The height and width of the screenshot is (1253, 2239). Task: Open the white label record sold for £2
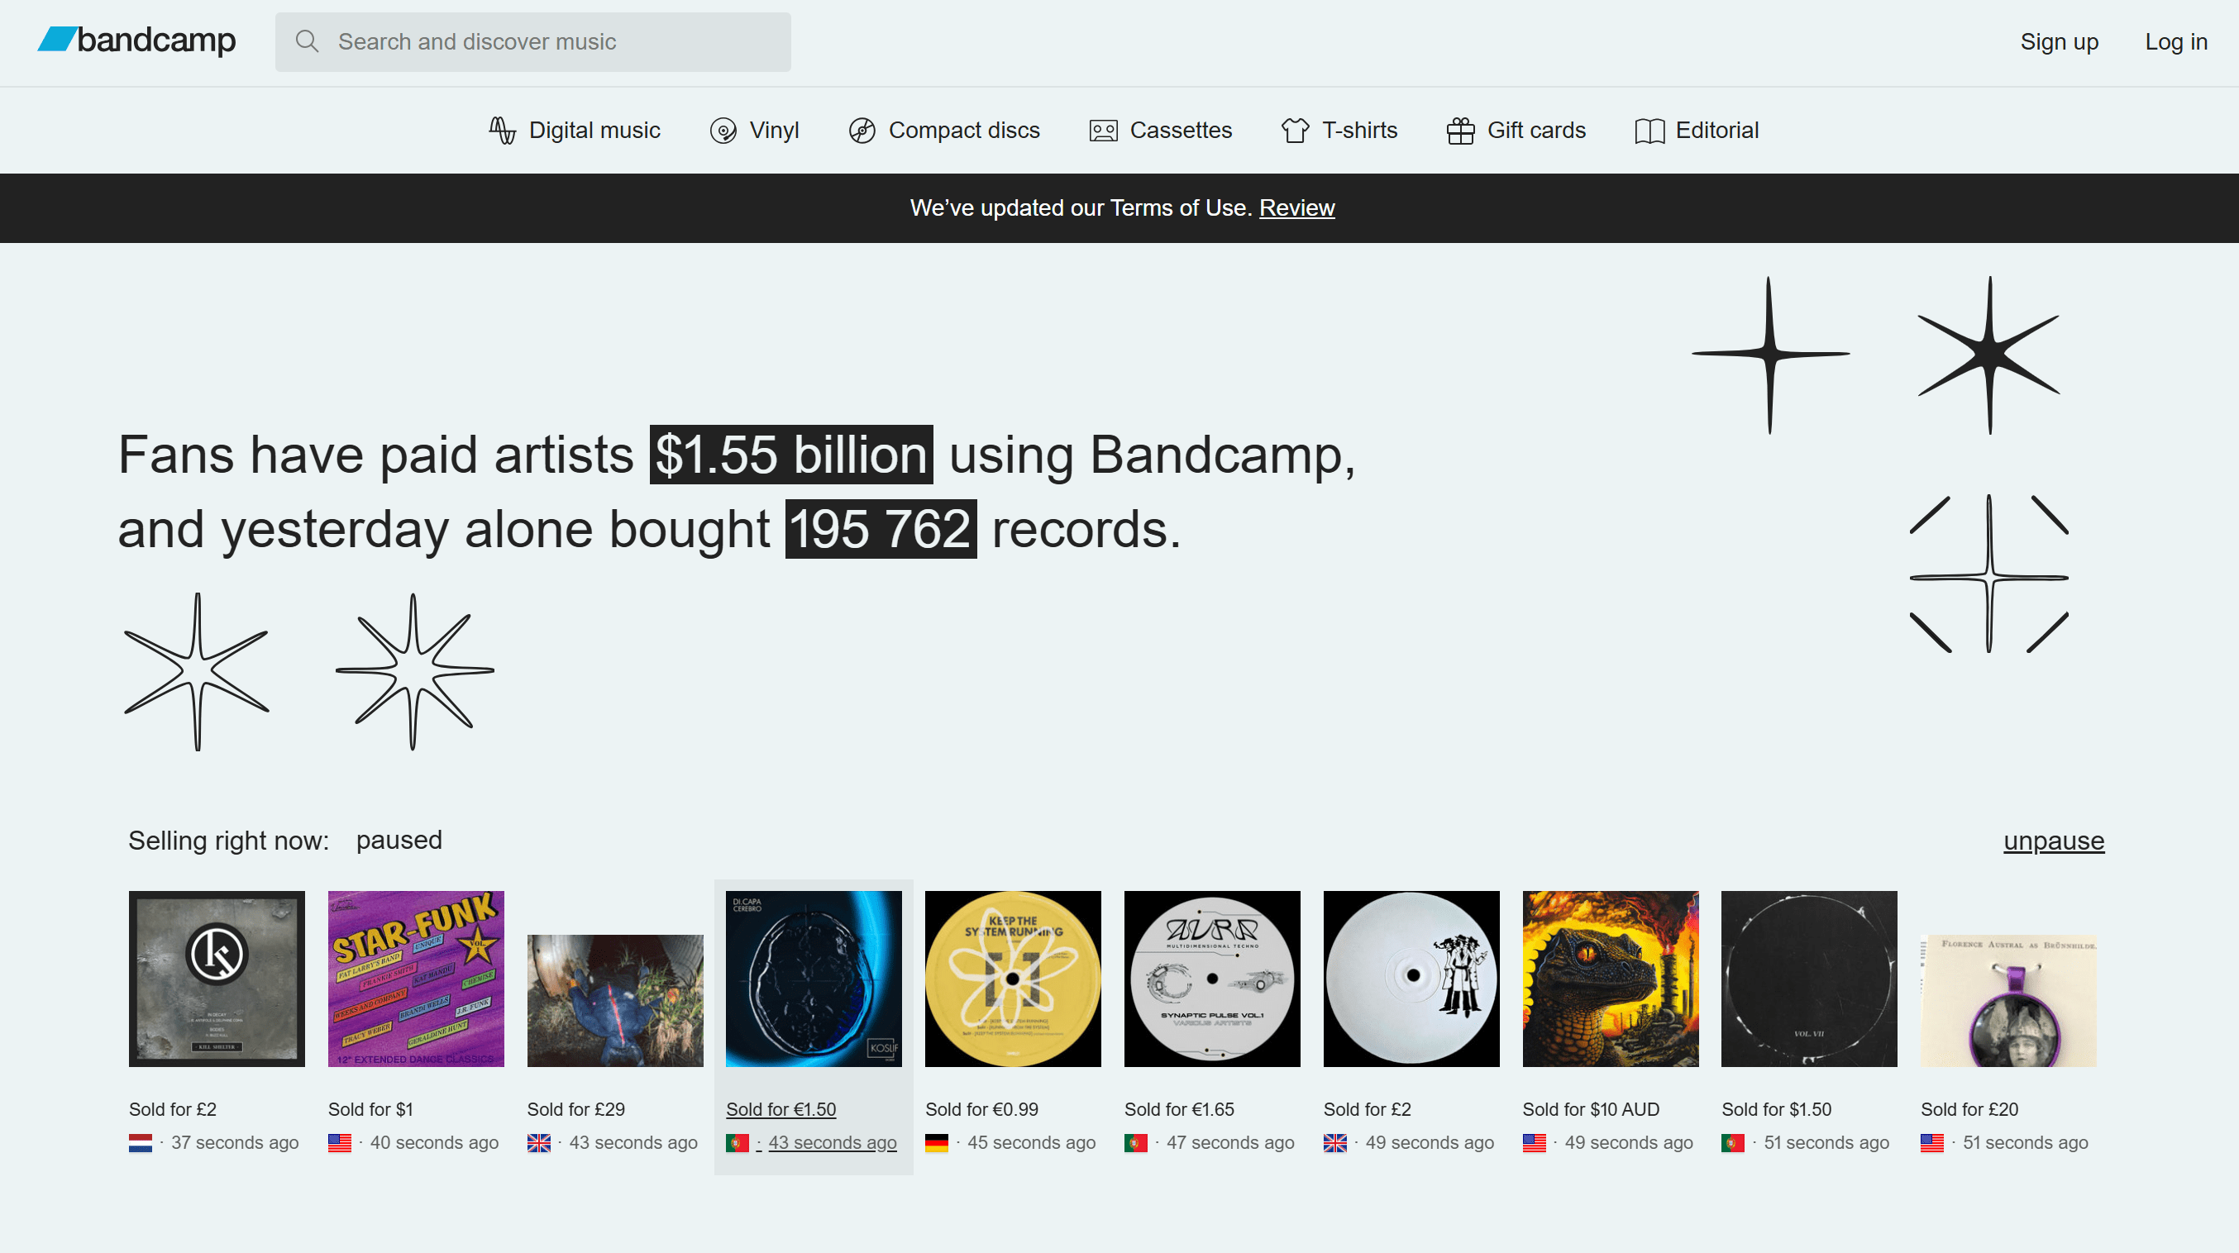pyautogui.click(x=1411, y=979)
